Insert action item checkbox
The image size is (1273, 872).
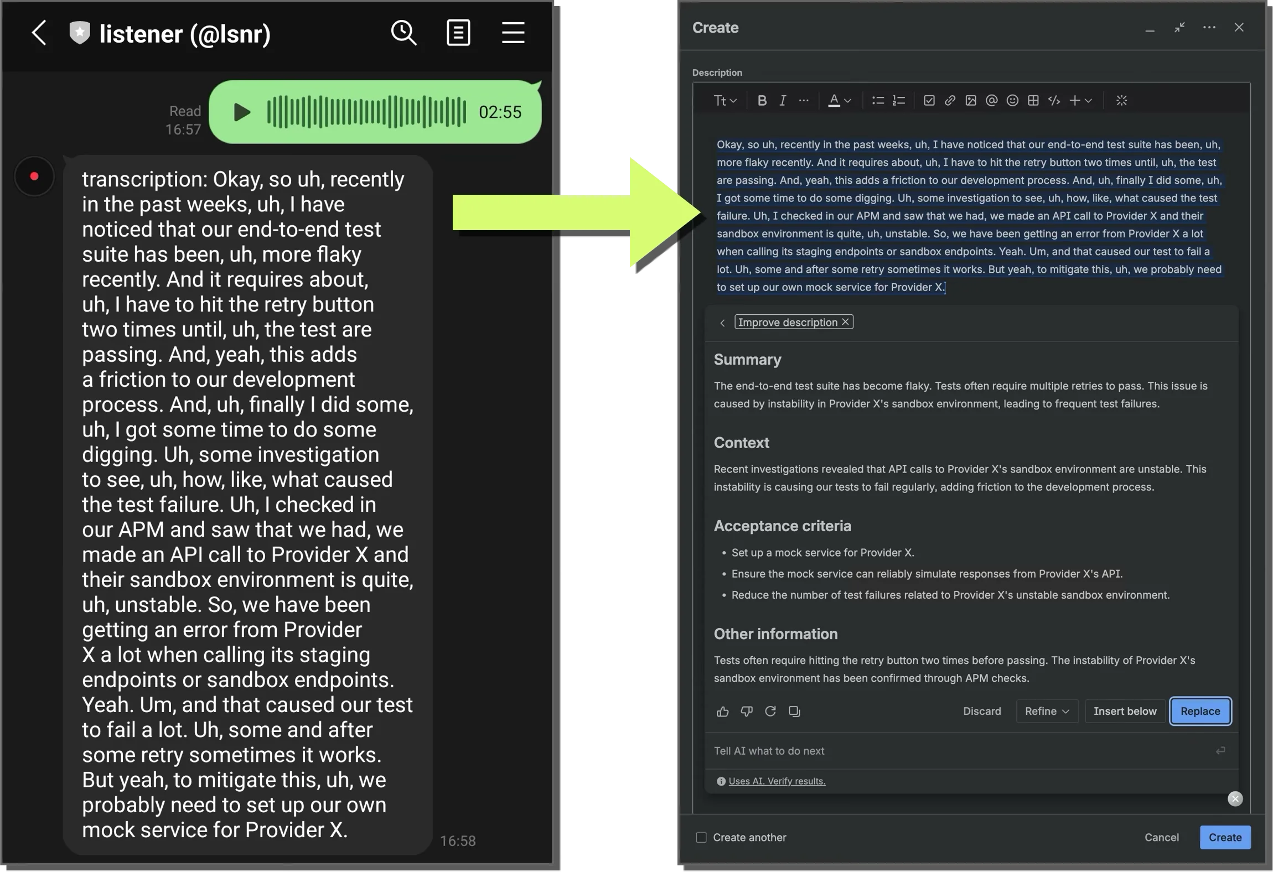coord(929,101)
